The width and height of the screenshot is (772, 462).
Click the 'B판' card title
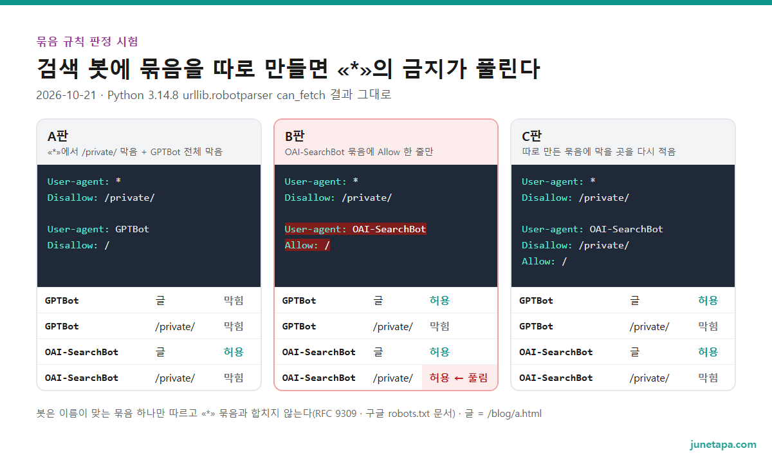coord(295,136)
